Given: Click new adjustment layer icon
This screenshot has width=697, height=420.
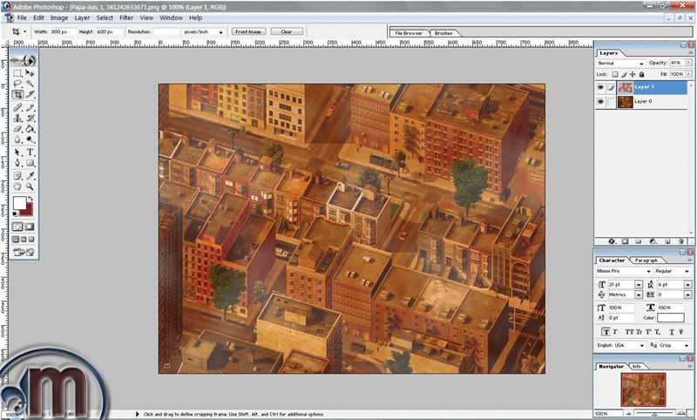Looking at the screenshot, I should (x=653, y=241).
